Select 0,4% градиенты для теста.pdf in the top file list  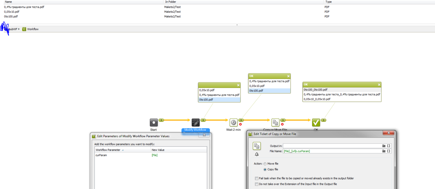[x=24, y=7]
